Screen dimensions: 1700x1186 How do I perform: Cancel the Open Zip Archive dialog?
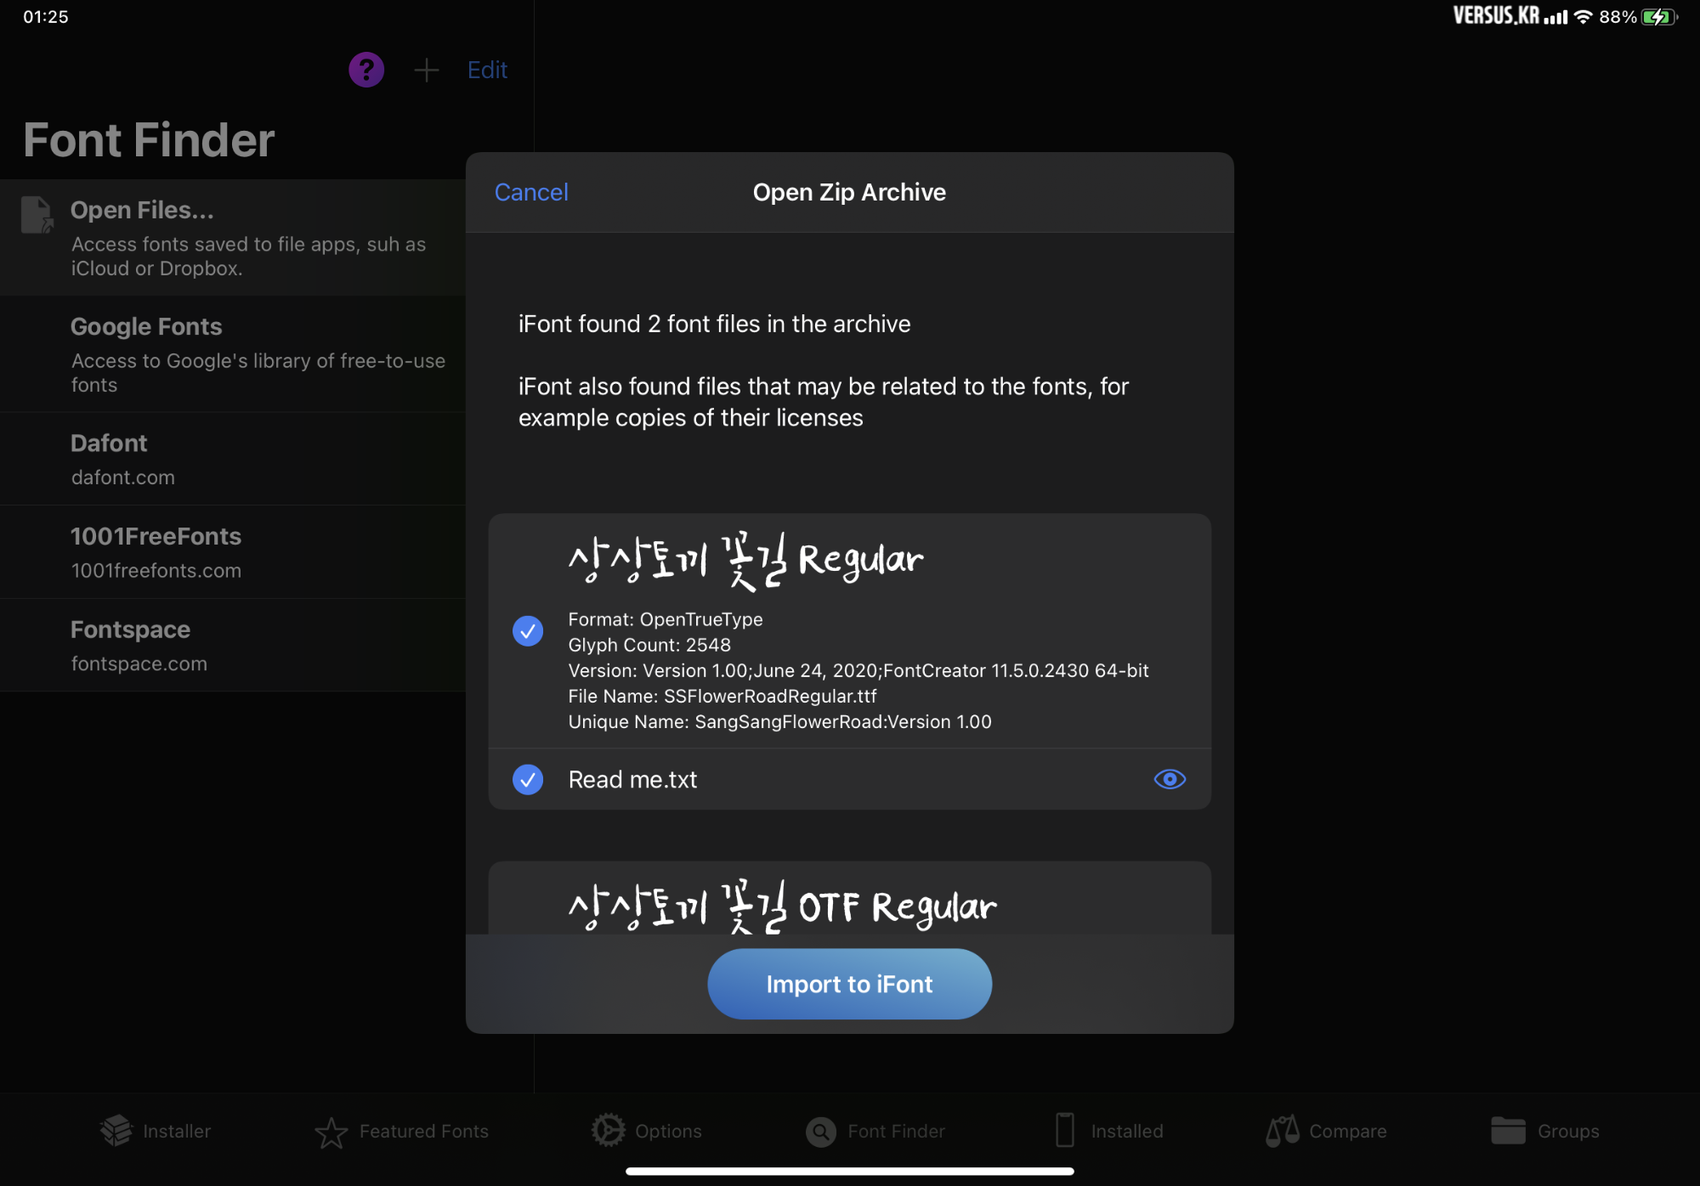coord(531,192)
